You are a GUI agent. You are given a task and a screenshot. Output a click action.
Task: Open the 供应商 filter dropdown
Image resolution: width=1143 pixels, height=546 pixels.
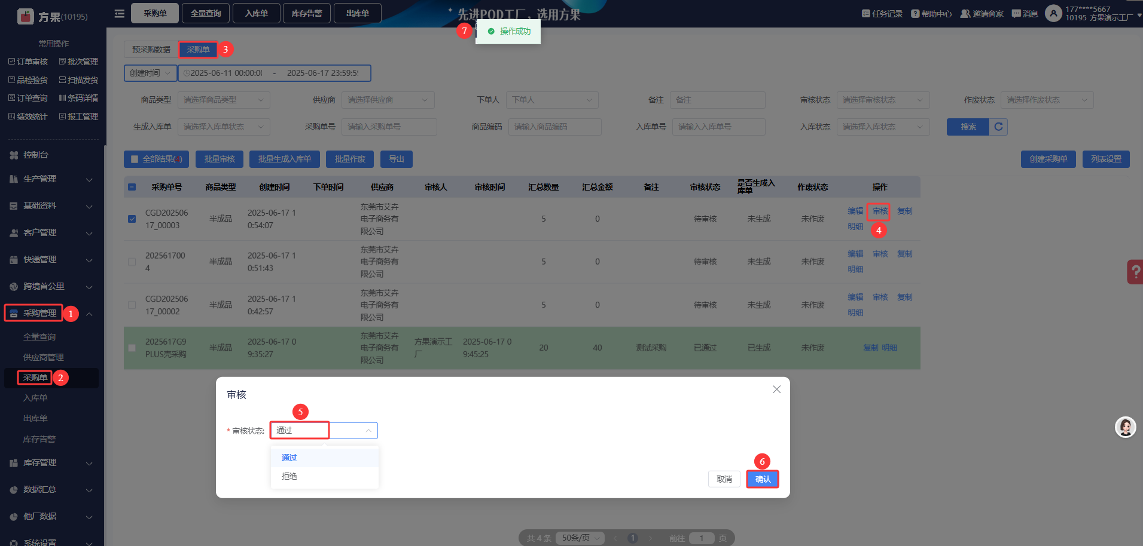pos(388,100)
